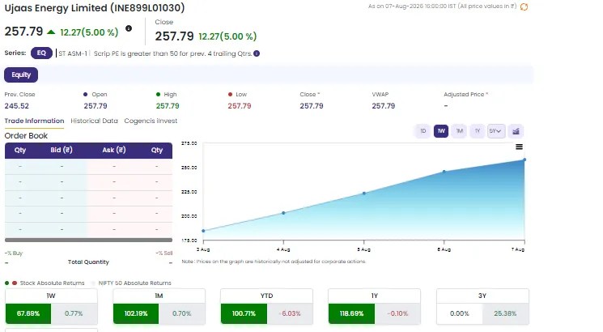Click the green High legend dot
This screenshot has height=332, width=603.
158,94
